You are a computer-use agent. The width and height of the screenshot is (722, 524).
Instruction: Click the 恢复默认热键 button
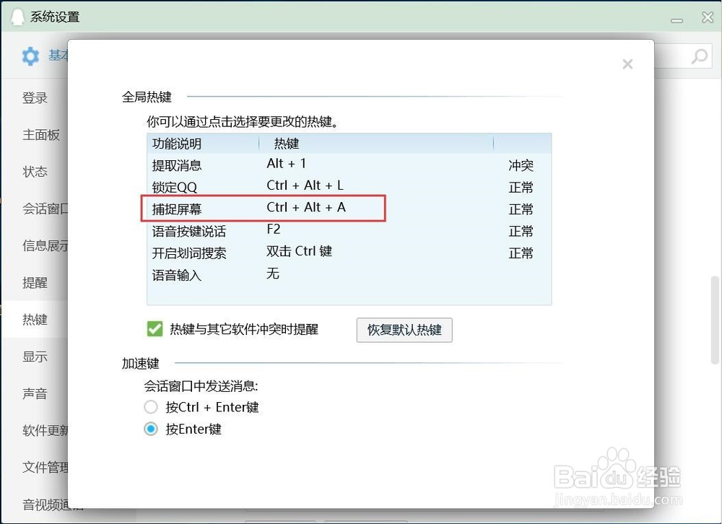pyautogui.click(x=404, y=330)
